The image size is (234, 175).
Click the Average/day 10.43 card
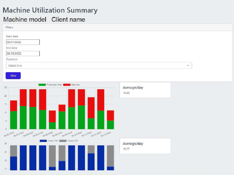(x=145, y=90)
